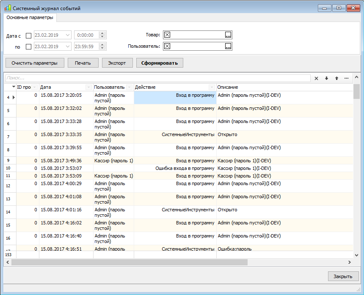Select Кассир (пароль 1) user in row 9
This screenshot has height=295, width=364.
point(113,161)
